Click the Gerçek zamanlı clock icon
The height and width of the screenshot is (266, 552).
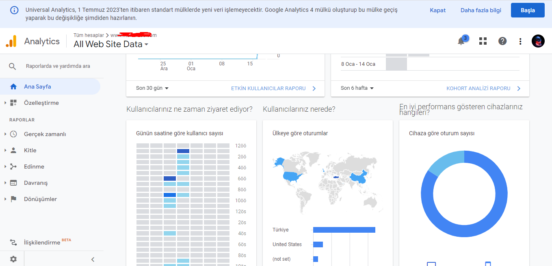coord(13,134)
